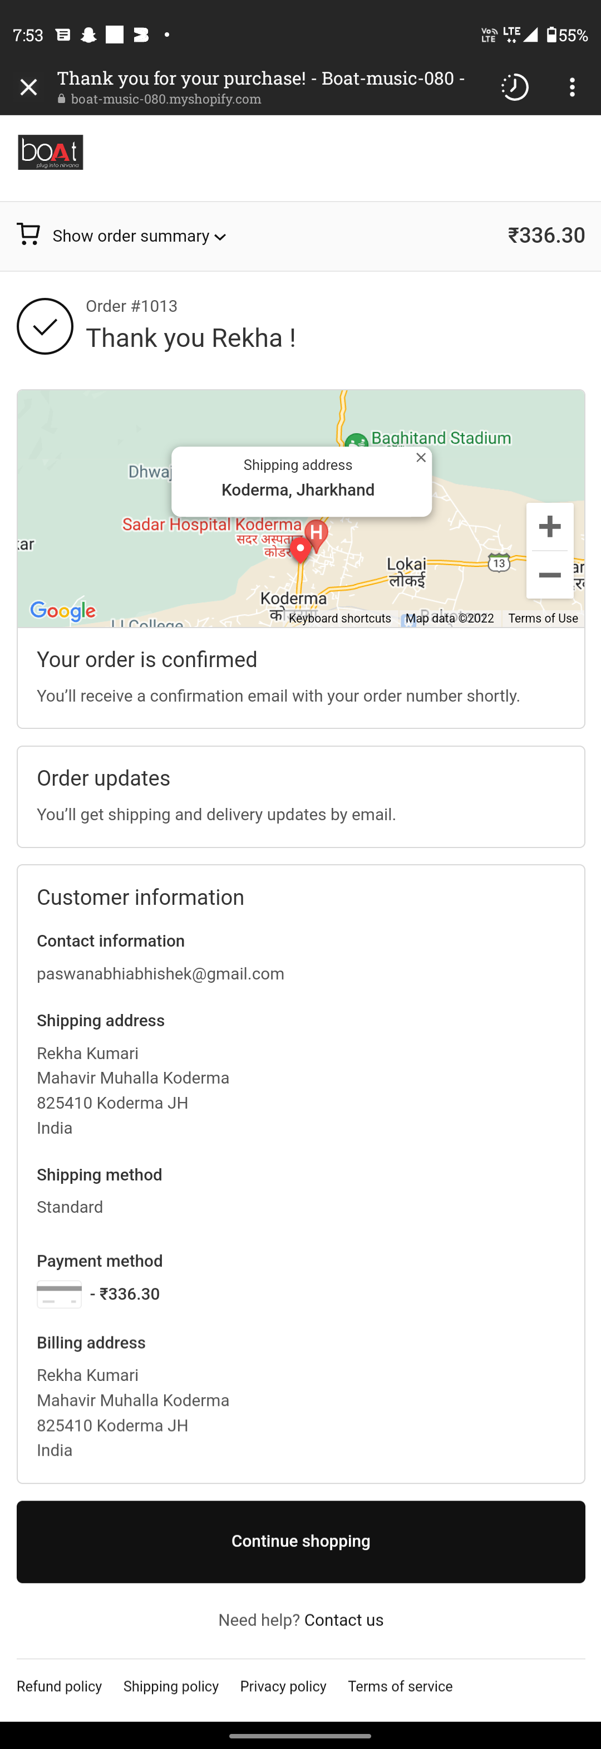This screenshot has height=1749, width=601.
Task: Tap the red map location pin
Action: point(300,549)
